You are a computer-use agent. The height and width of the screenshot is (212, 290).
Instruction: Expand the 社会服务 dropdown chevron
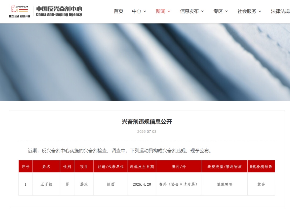(x=260, y=12)
